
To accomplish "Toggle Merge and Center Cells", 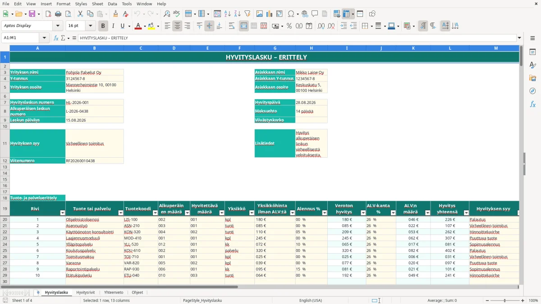I will tap(244, 26).
